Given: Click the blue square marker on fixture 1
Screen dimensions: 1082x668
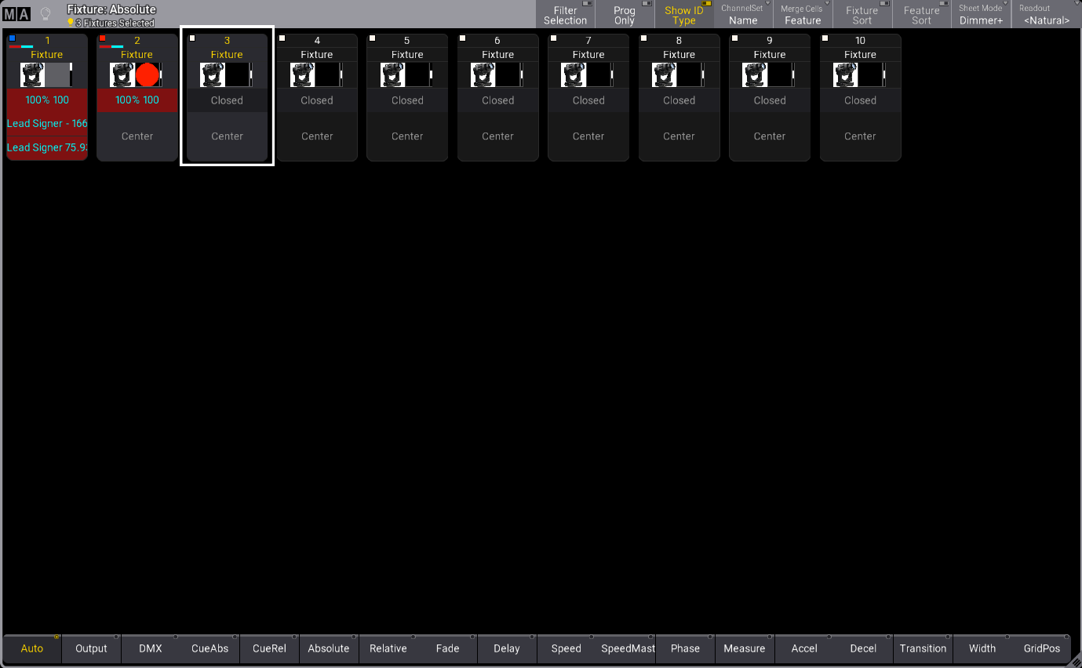Looking at the screenshot, I should click(13, 38).
